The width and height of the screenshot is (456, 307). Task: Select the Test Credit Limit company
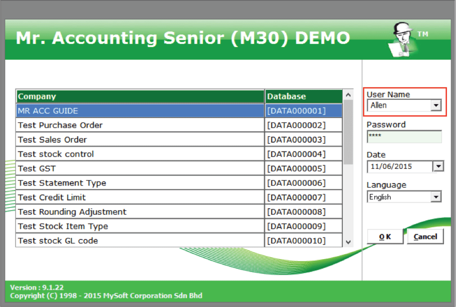tap(140, 197)
